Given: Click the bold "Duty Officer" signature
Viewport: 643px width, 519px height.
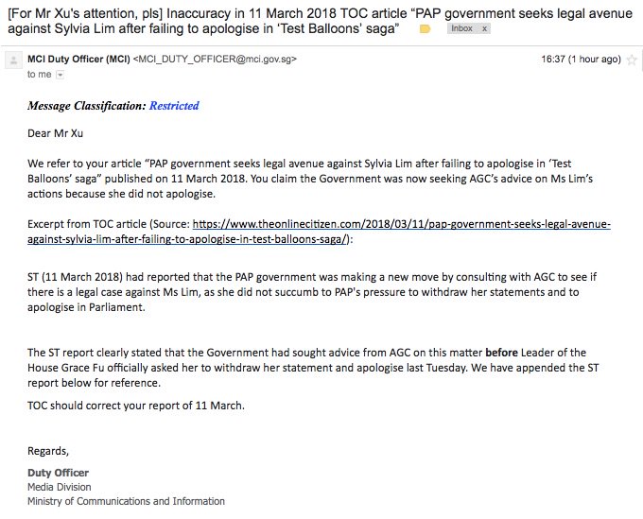Looking at the screenshot, I should point(59,473).
